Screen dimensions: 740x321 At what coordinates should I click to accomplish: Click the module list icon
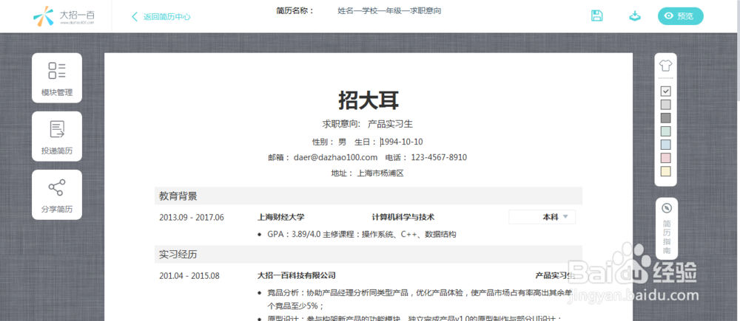coord(57,71)
